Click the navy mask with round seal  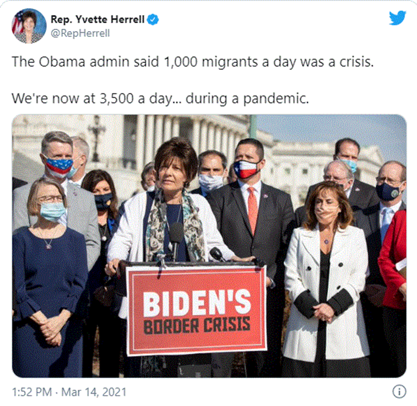click(x=388, y=191)
